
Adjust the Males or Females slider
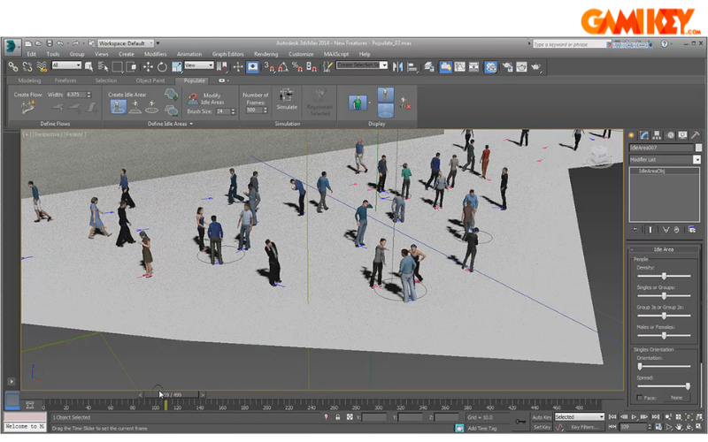click(664, 336)
